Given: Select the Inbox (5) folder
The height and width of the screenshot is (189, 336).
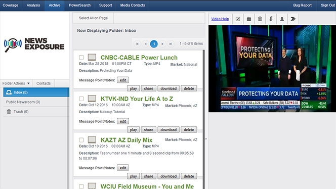Looking at the screenshot, I should coord(36,92).
